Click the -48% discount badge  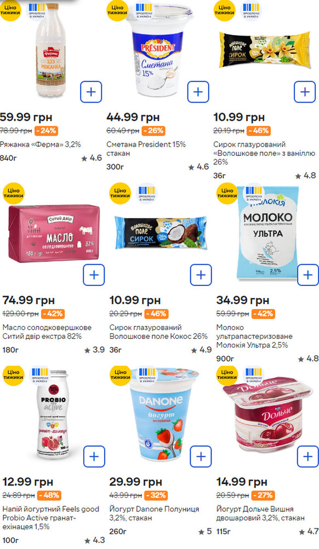49,495
